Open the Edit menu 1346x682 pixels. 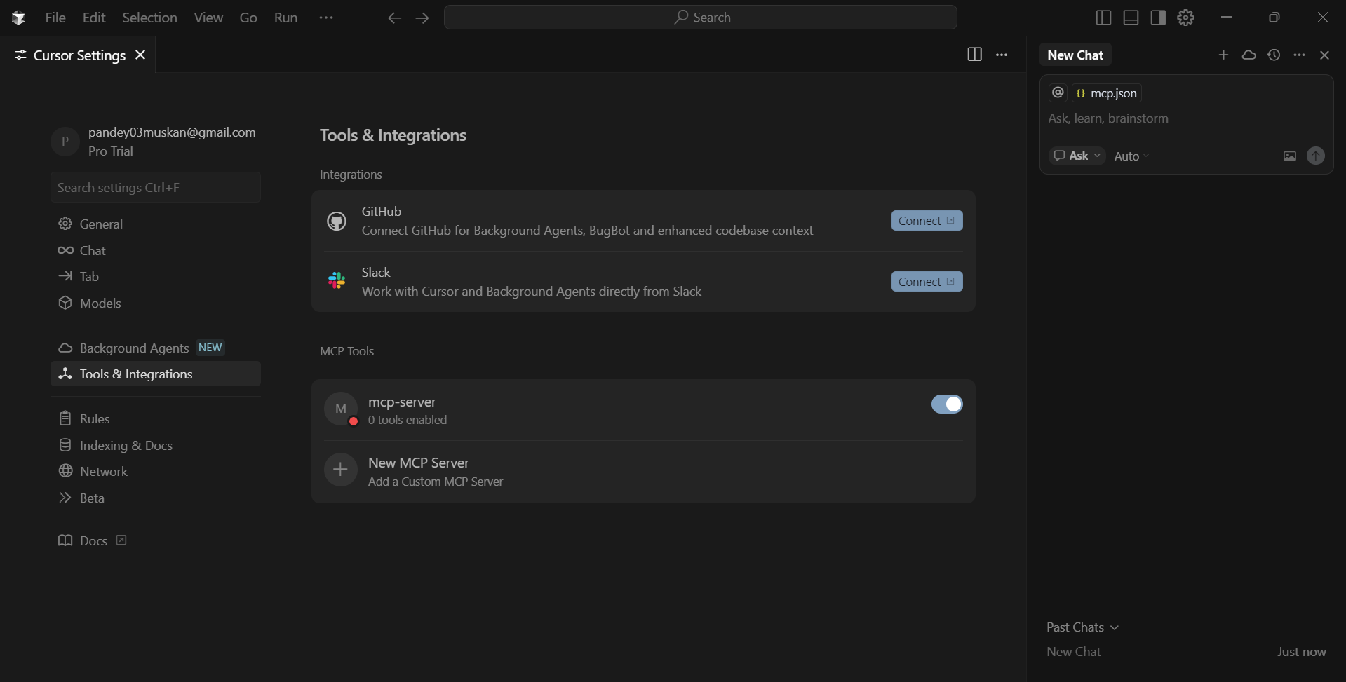pos(94,18)
